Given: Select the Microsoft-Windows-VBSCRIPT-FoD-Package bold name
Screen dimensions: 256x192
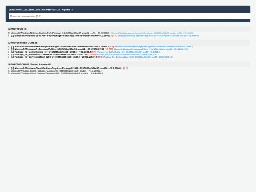Looking at the screenshot, I should 61,36.
